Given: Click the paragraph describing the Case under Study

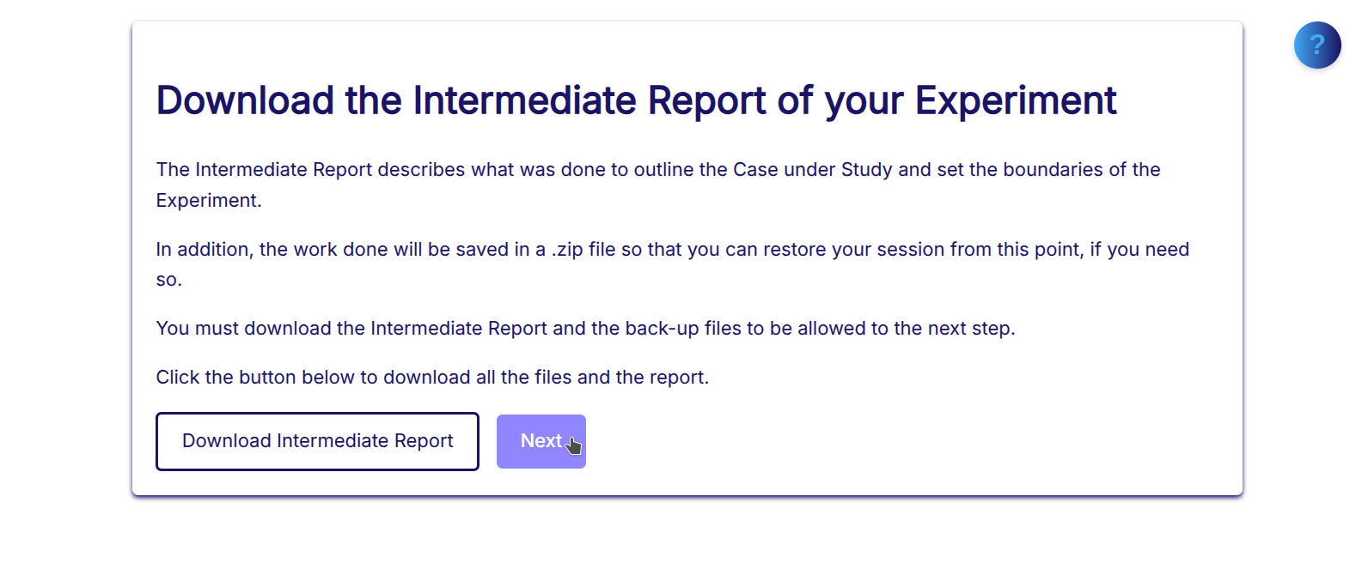Looking at the screenshot, I should click(x=657, y=169).
